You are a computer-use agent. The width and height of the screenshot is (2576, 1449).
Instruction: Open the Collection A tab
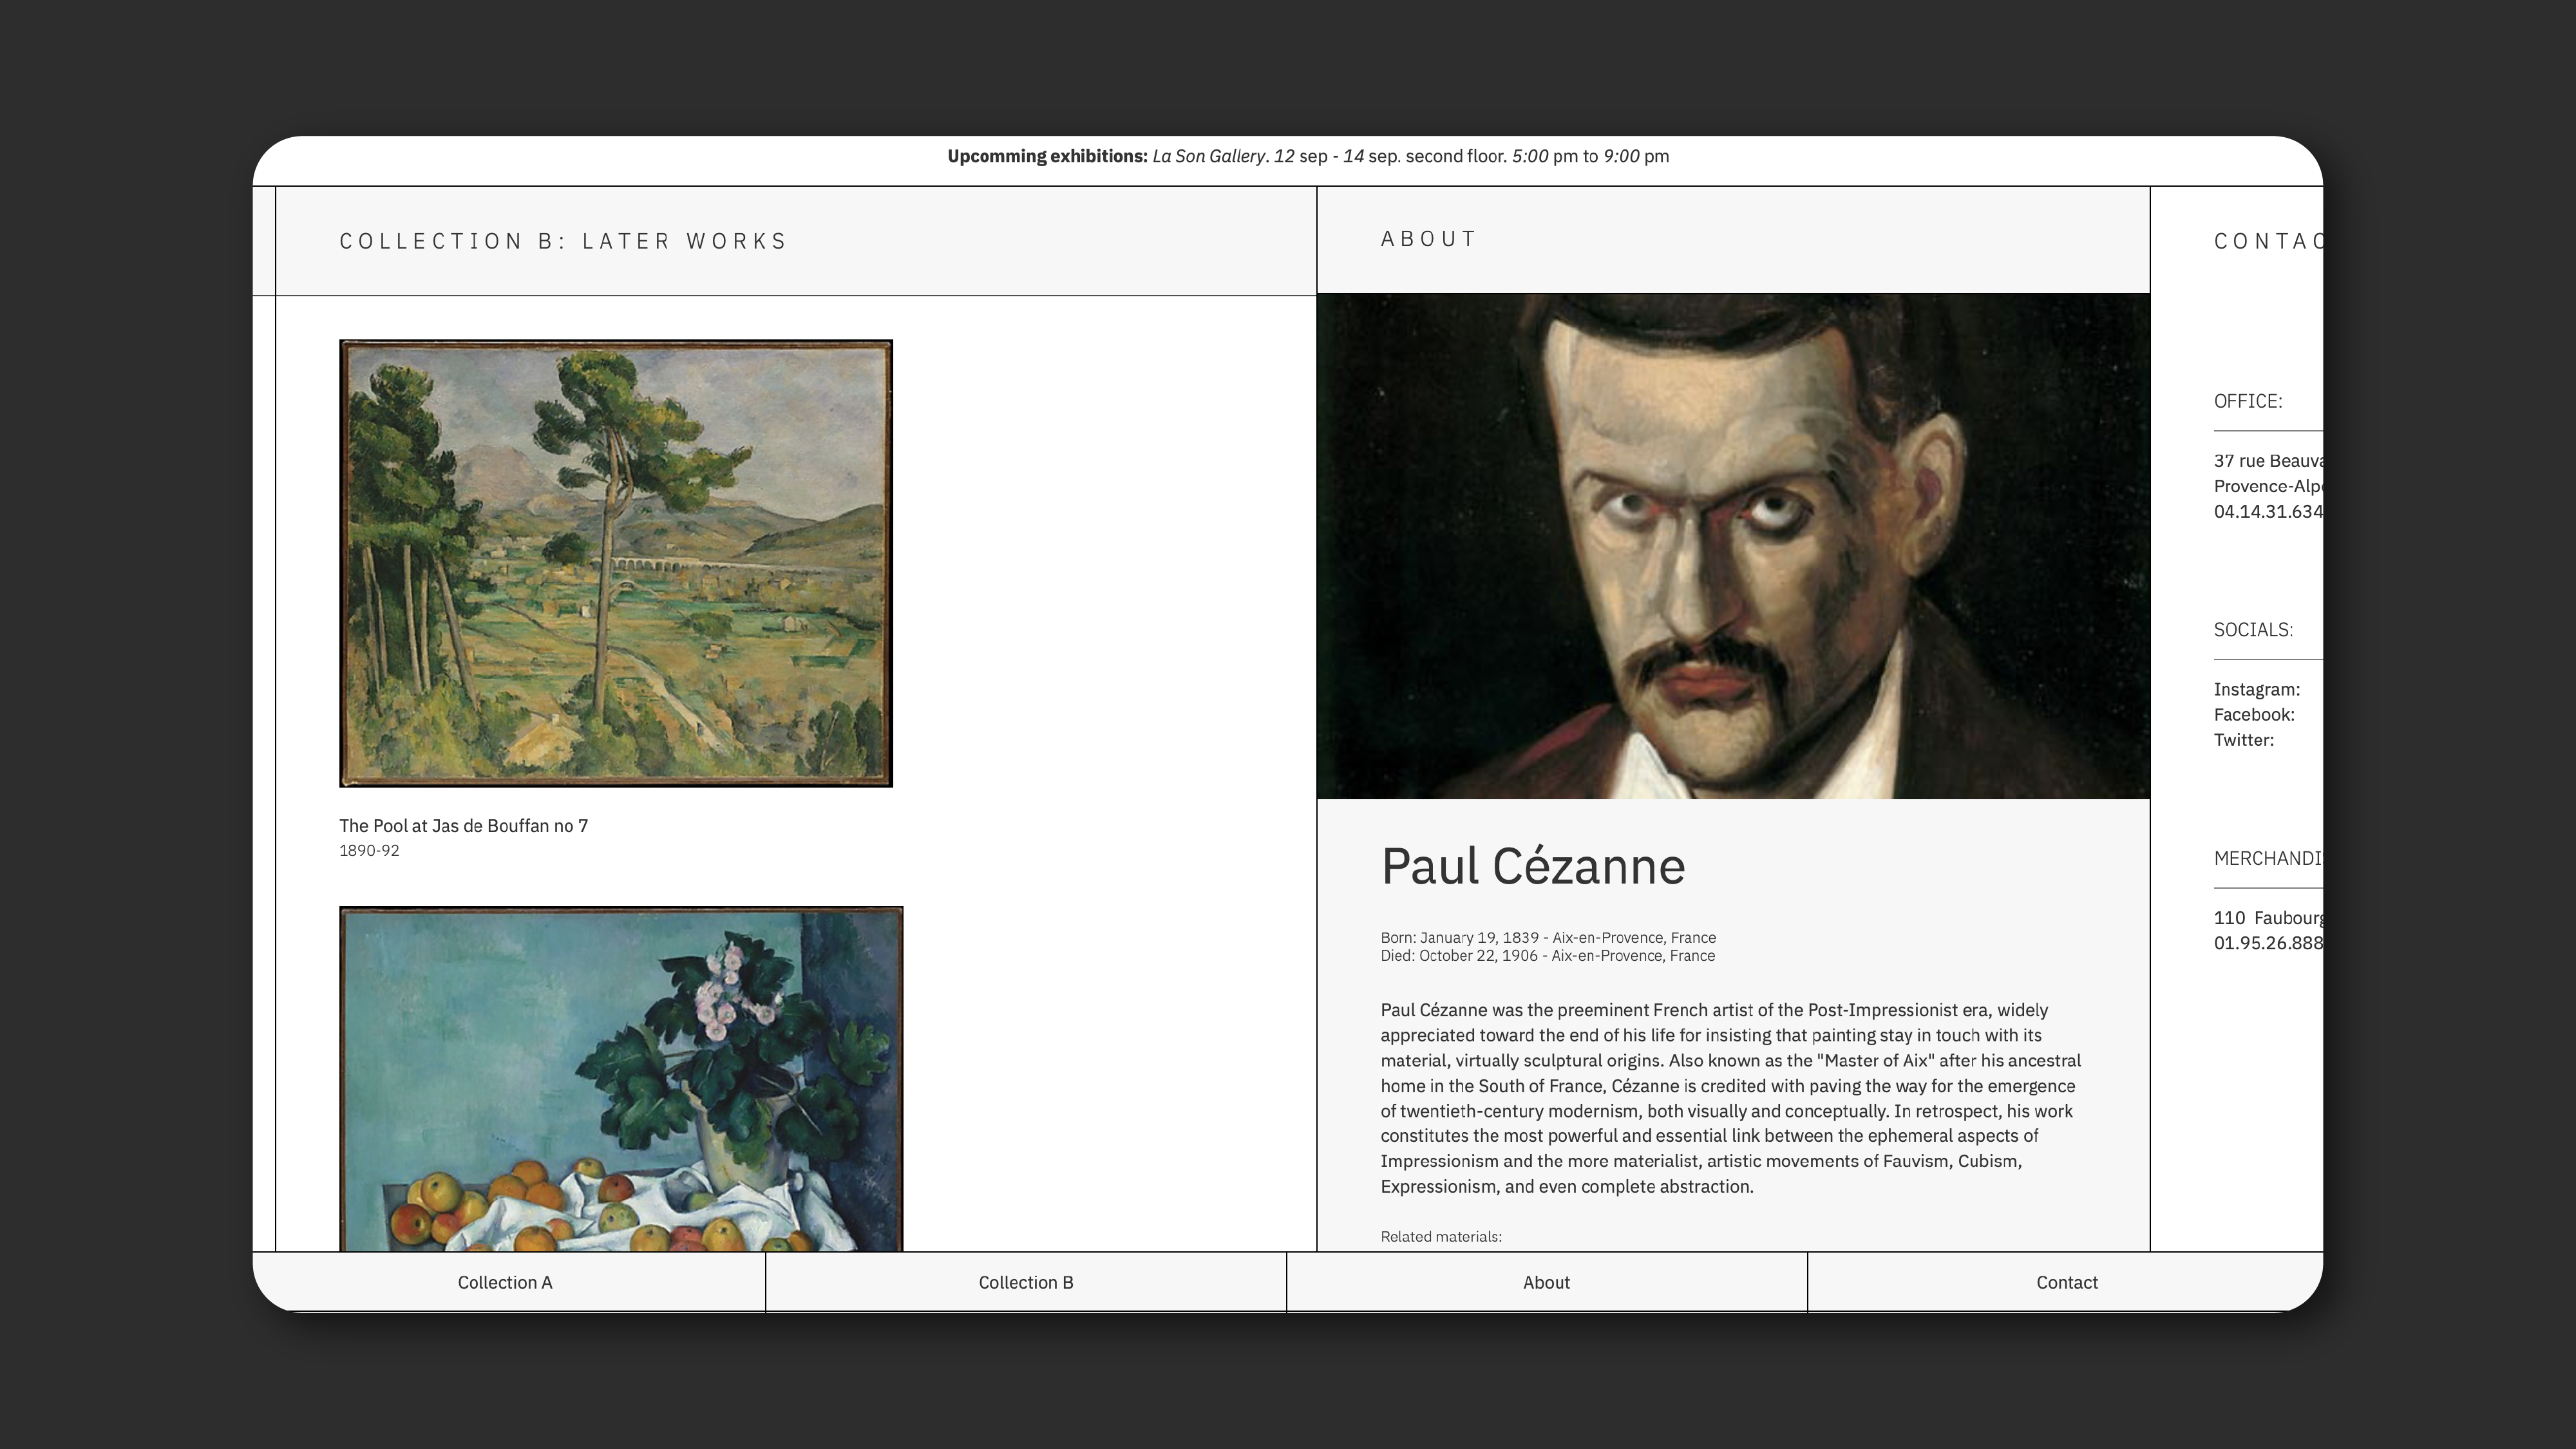tap(505, 1282)
